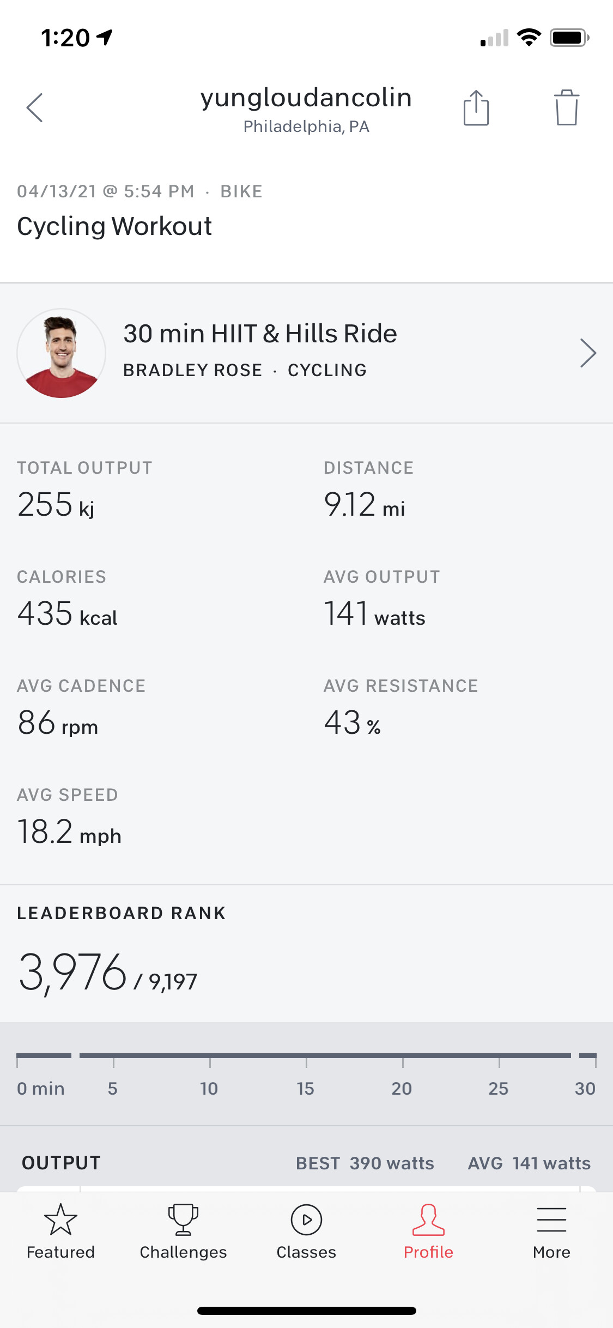The image size is (613, 1328).
Task: Open the More hamburger menu
Action: [x=551, y=1220]
